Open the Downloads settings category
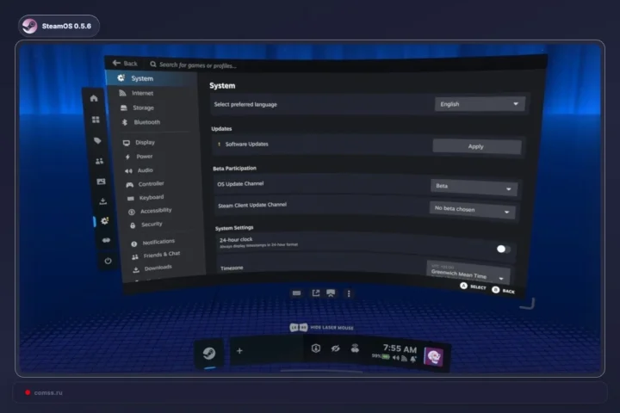This screenshot has height=413, width=620. click(158, 268)
